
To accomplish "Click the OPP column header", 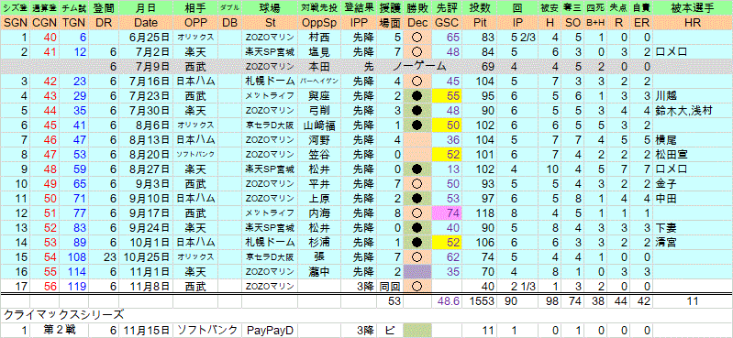I will click(195, 22).
